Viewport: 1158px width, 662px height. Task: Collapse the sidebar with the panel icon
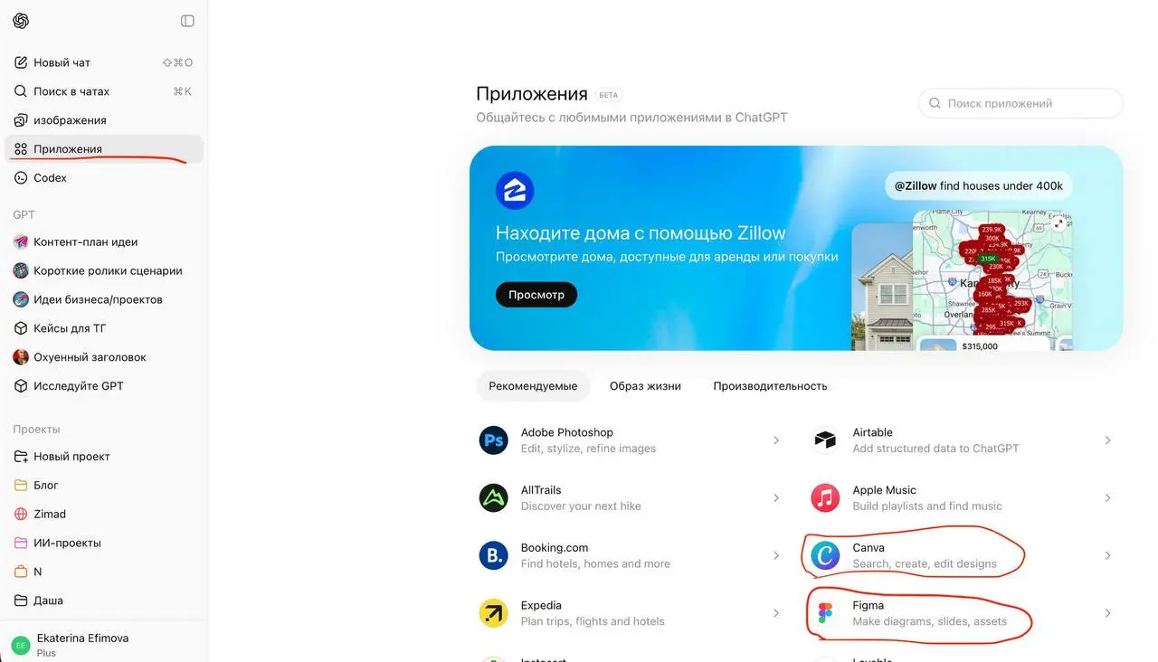[x=187, y=21]
